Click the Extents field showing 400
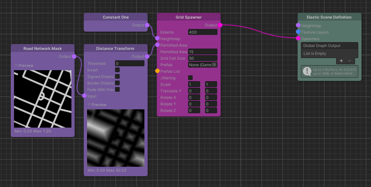The height and width of the screenshot is (187, 371). 202,32
